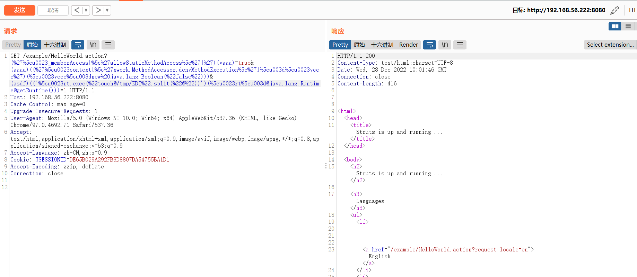This screenshot has height=277, width=637.
Task: Switch request view to Pretty tab
Action: [13, 45]
